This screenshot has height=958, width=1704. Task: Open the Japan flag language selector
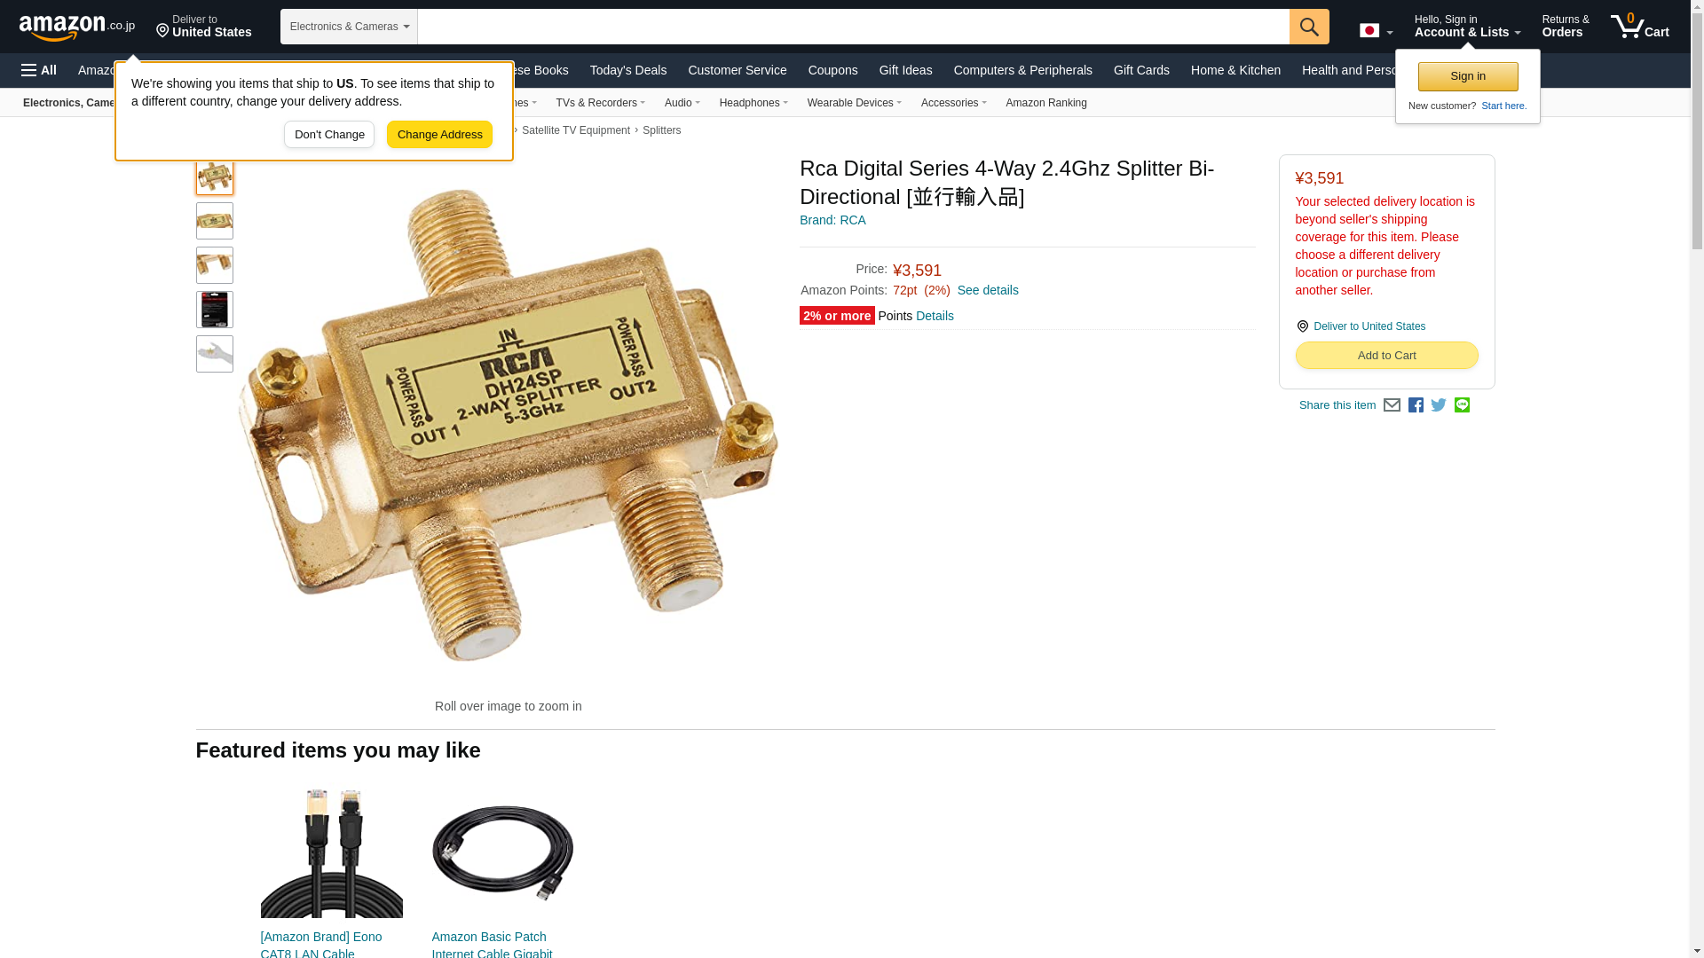pos(1376,30)
